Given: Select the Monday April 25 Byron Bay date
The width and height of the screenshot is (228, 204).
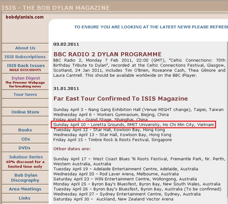Looking at the screenshot, I should click(x=137, y=184).
